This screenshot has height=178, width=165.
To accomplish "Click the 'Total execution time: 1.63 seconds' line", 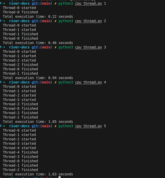I will [x=38, y=174].
